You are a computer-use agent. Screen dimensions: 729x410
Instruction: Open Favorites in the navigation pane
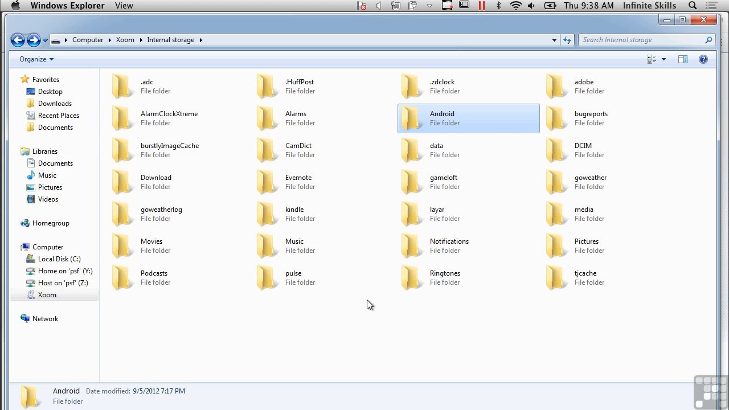point(46,80)
